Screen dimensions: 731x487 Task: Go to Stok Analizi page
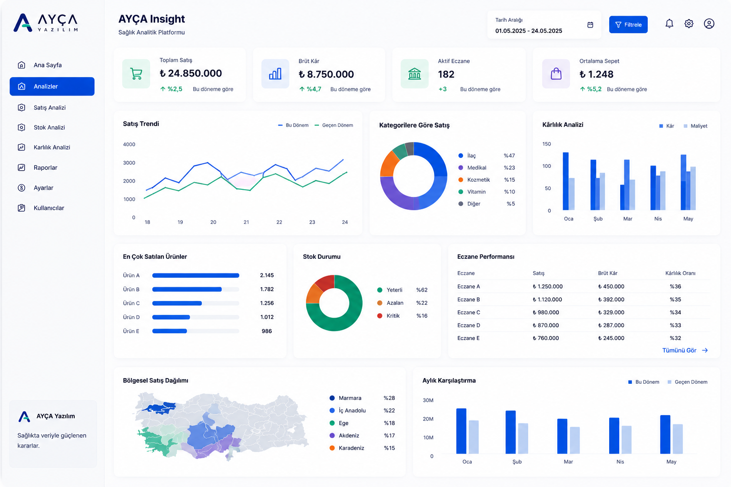coord(52,127)
